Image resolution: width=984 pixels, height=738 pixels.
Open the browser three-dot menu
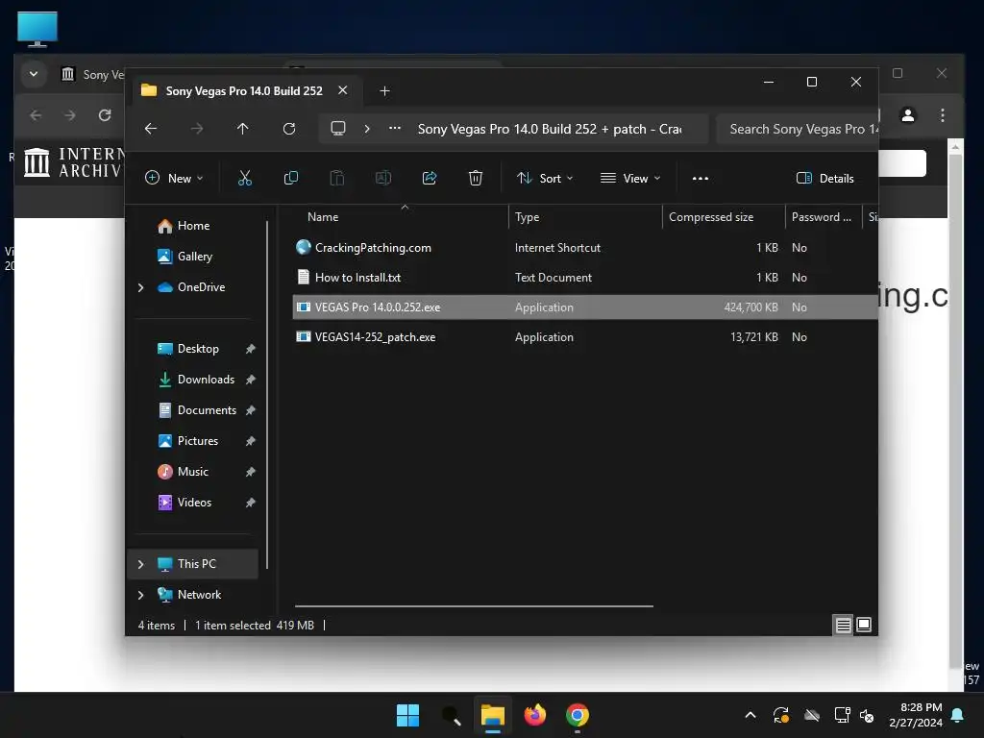pos(943,115)
